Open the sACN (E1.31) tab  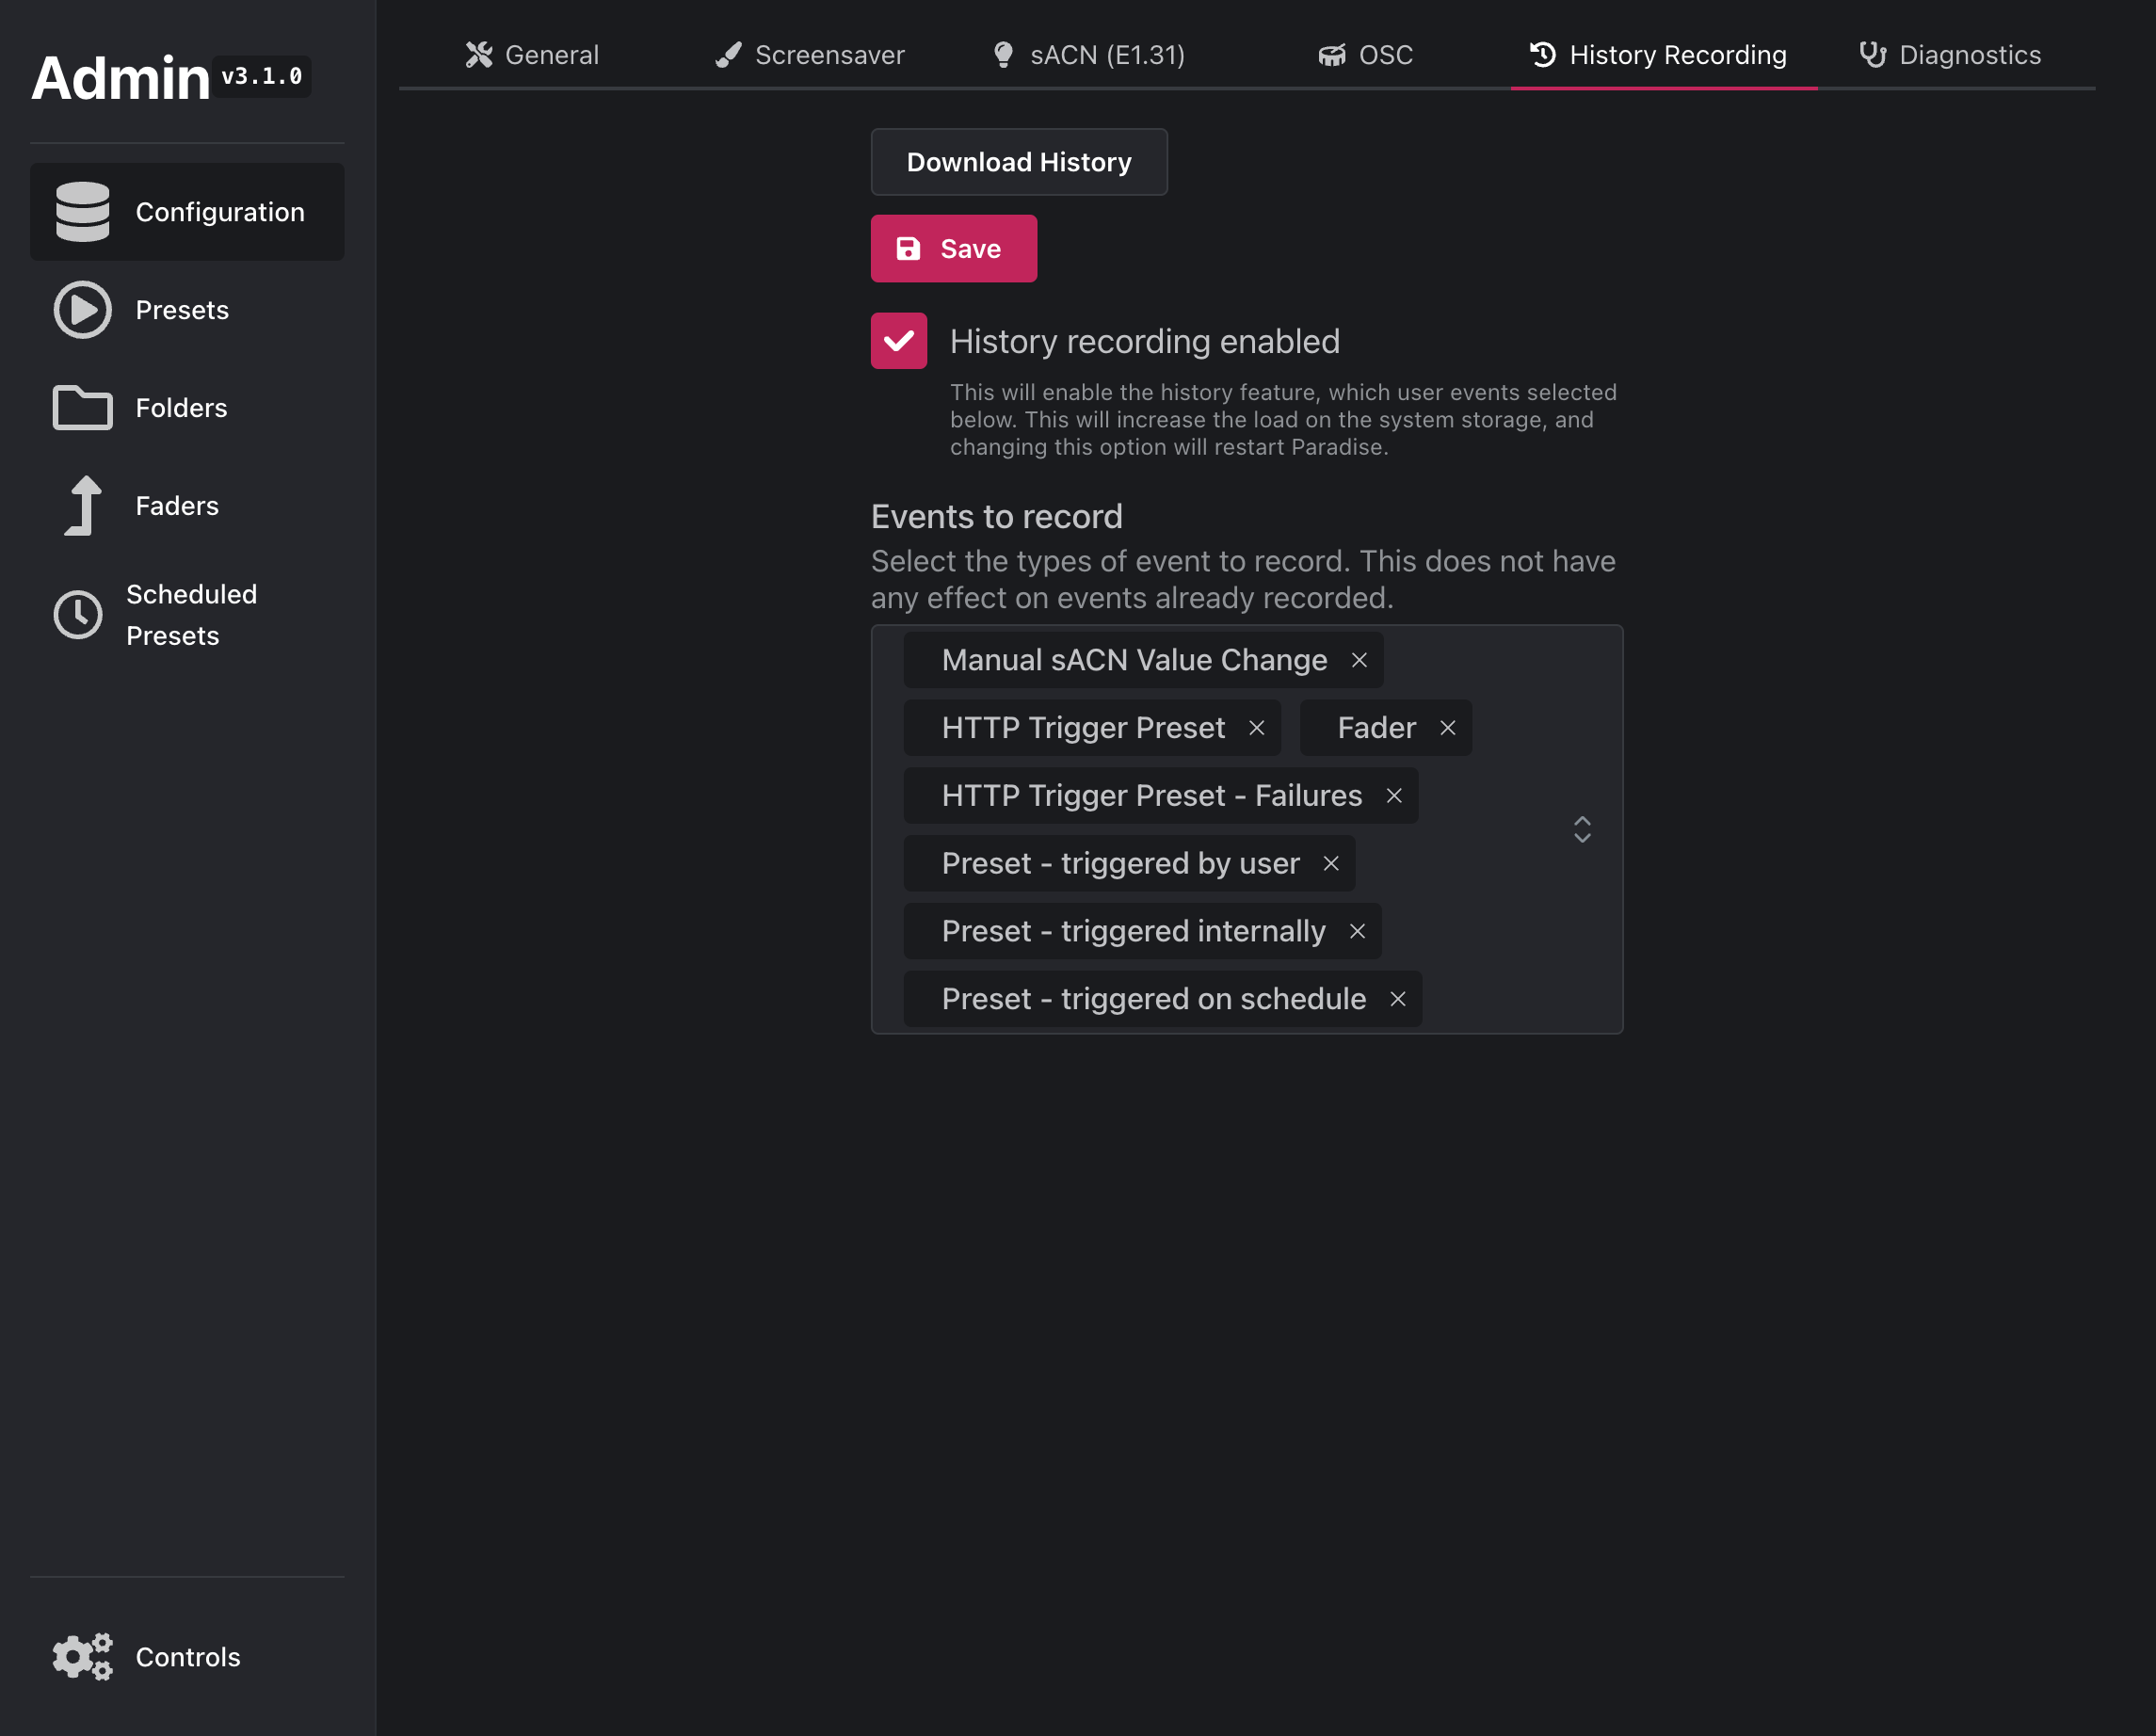pyautogui.click(x=1087, y=55)
